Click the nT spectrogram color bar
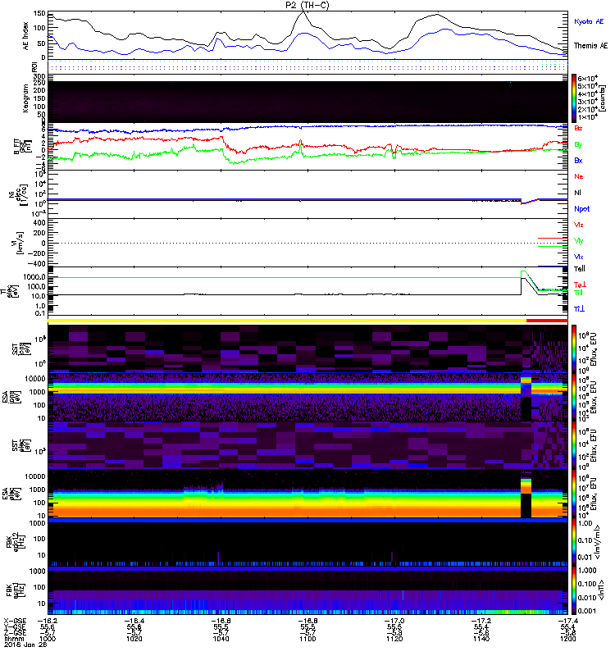The width and height of the screenshot is (615, 656). [573, 590]
